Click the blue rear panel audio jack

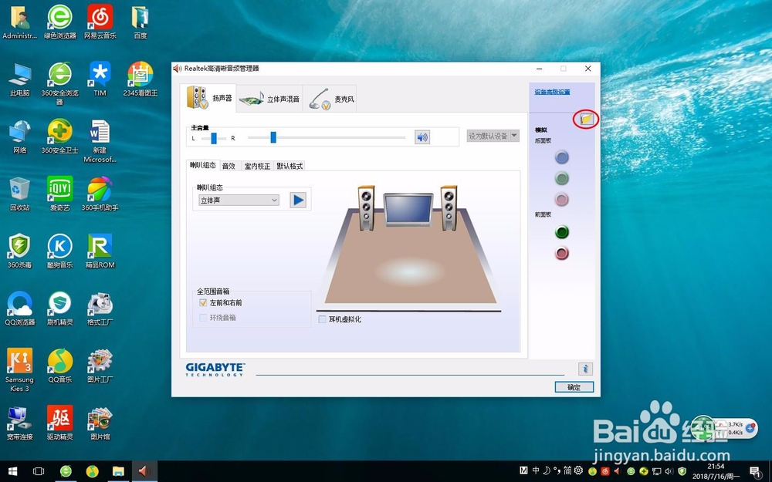pyautogui.click(x=562, y=157)
